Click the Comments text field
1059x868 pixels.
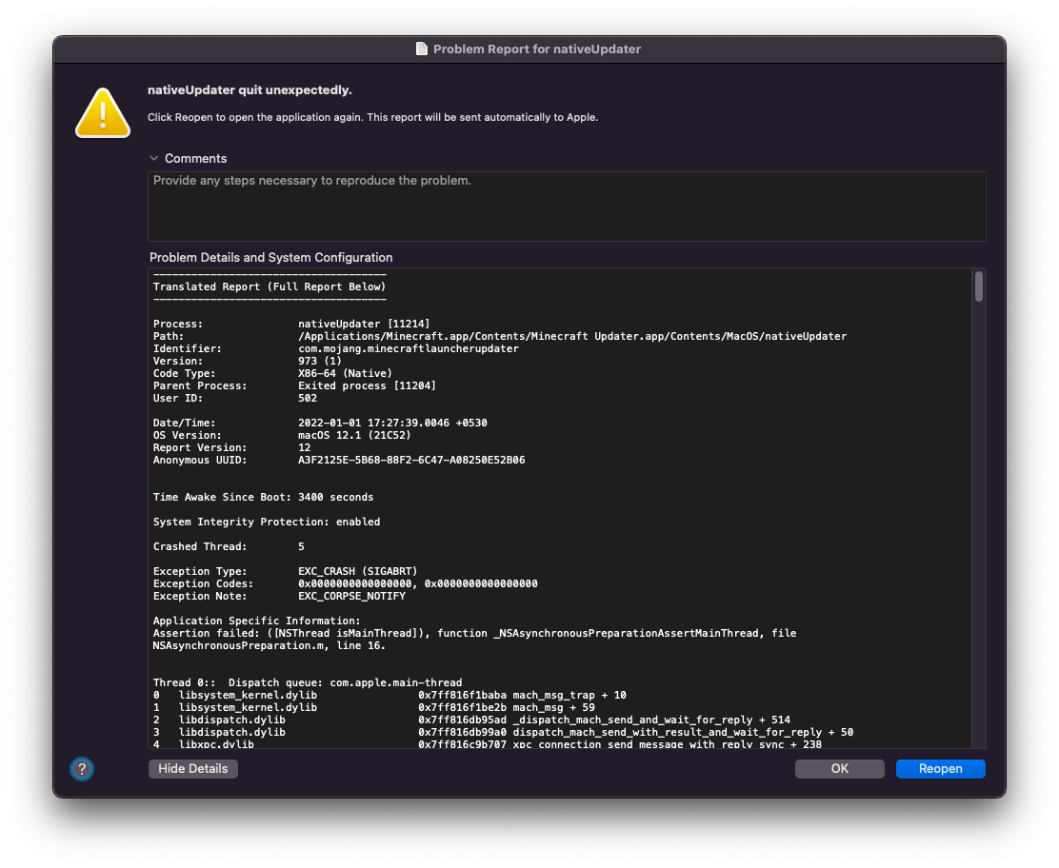point(567,206)
